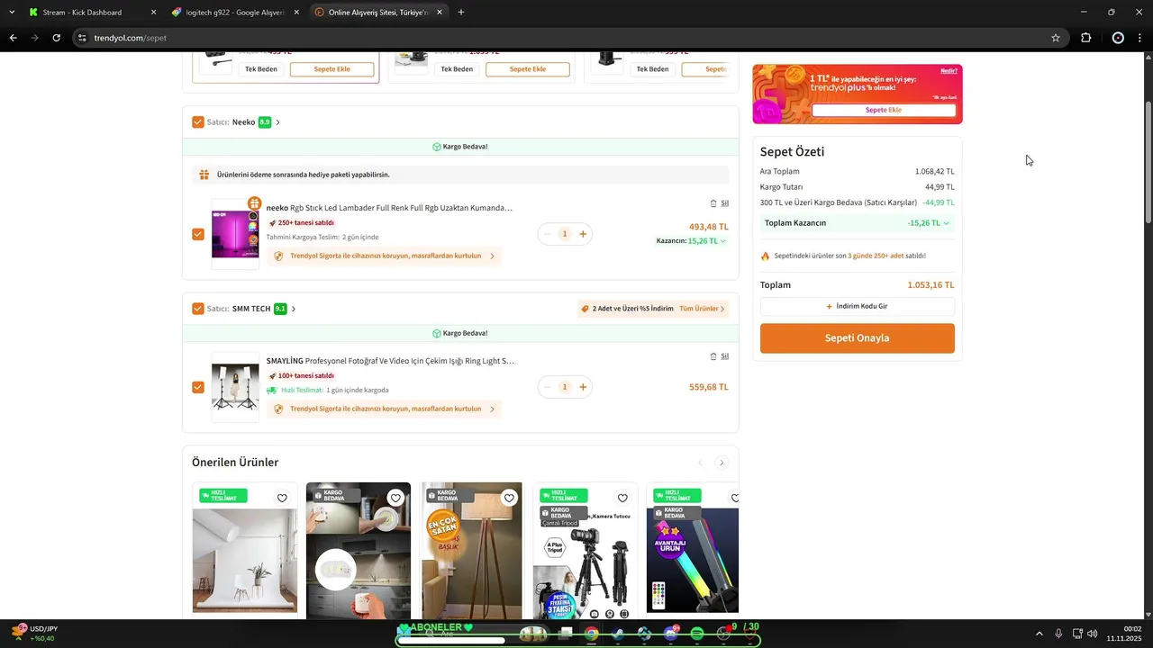Open Trendyol Sigorta offer for SMAYLİNG light
The width and height of the screenshot is (1153, 648).
384,409
